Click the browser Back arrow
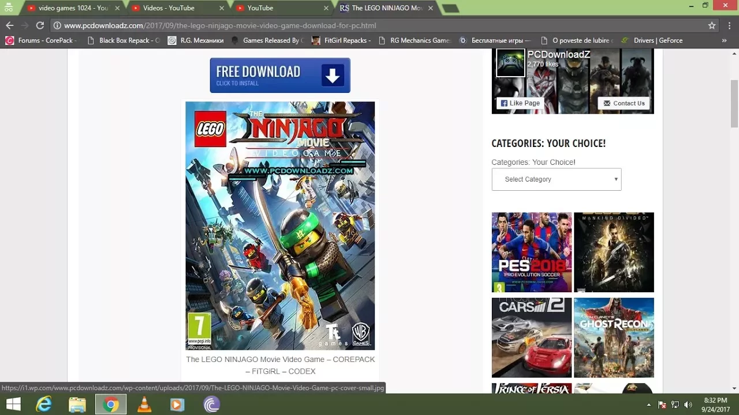This screenshot has width=739, height=415. (x=9, y=25)
